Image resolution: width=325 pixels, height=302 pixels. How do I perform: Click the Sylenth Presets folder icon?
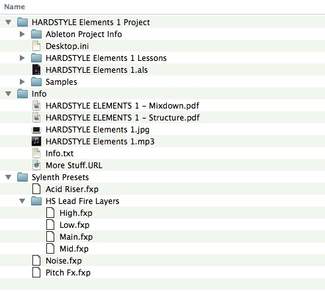[23, 177]
